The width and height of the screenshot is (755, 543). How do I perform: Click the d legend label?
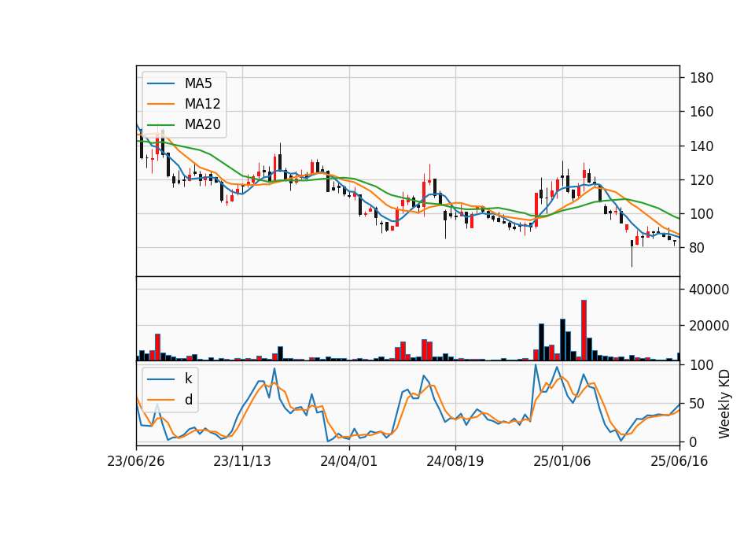188,400
